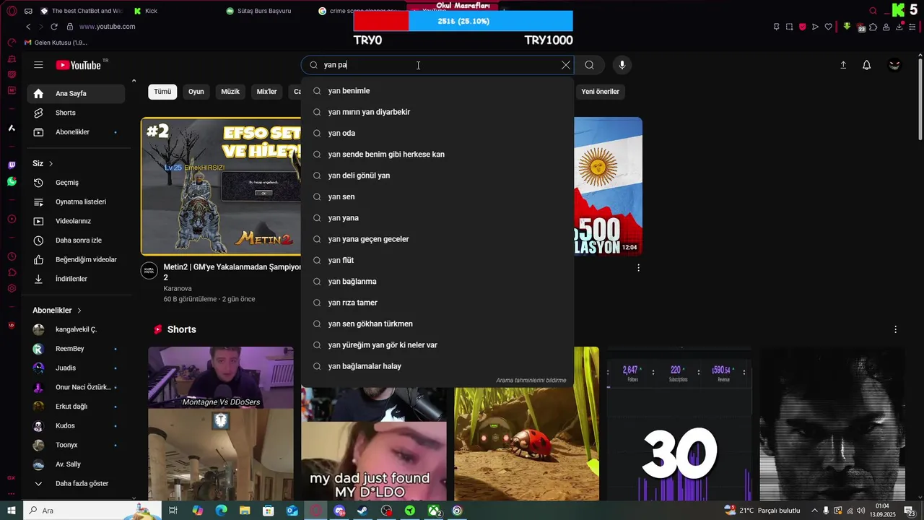Pick suggestion 'yan bağlamalar halay'
Image resolution: width=924 pixels, height=520 pixels.
[x=437, y=366]
